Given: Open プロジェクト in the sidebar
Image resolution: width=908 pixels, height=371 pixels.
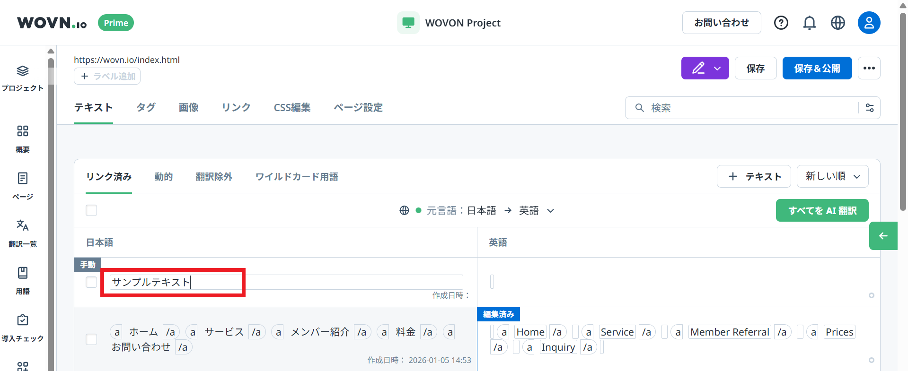Looking at the screenshot, I should 23,78.
